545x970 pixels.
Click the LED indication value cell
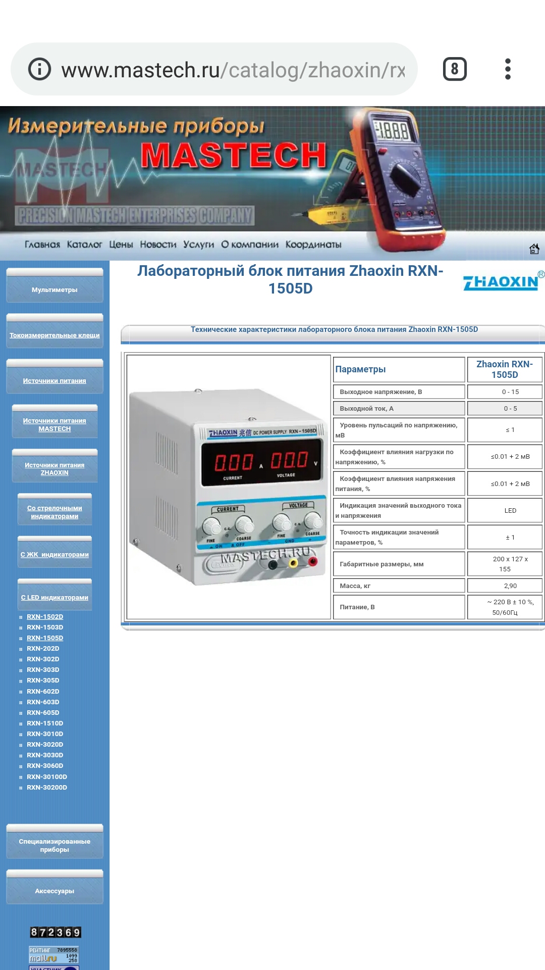(x=505, y=510)
